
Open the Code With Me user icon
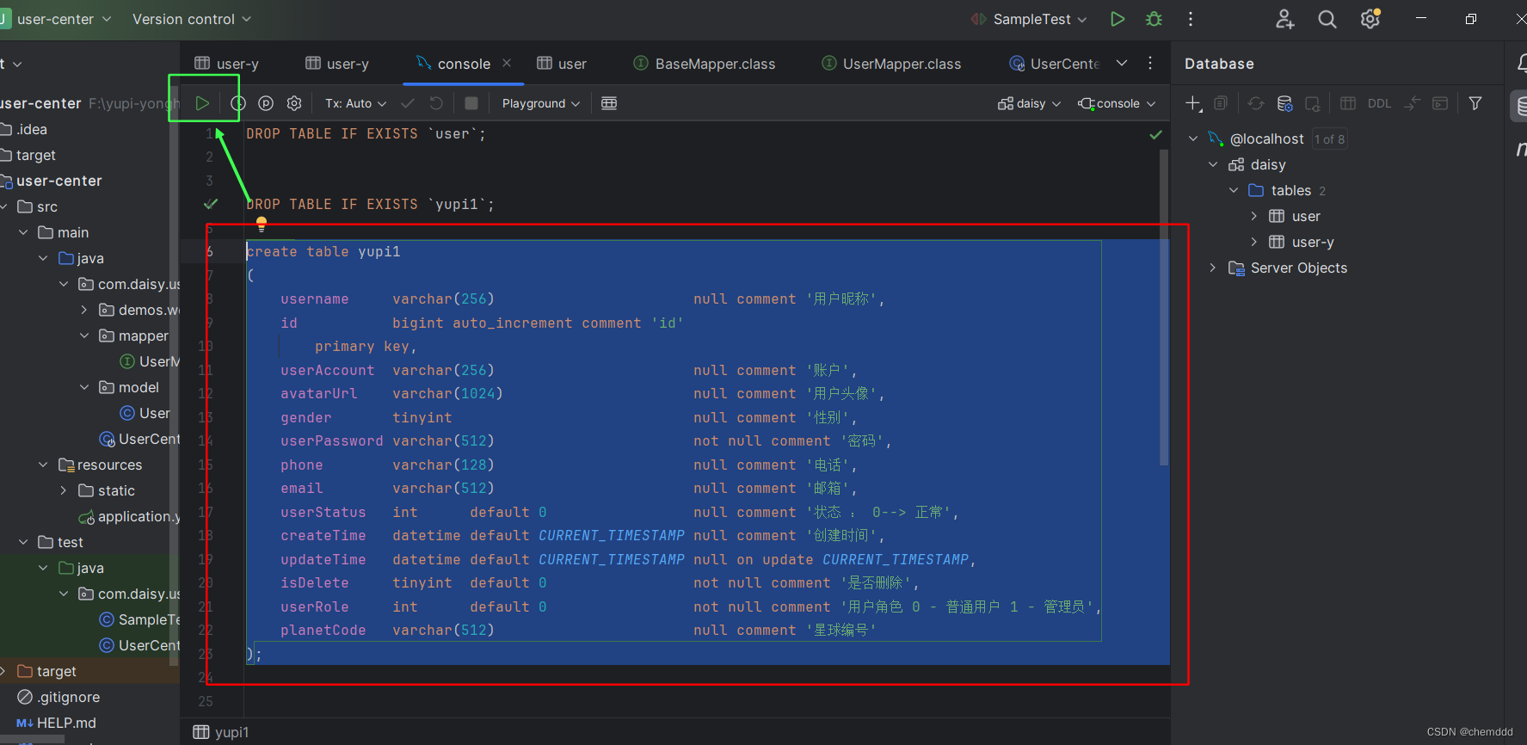pyautogui.click(x=1284, y=19)
